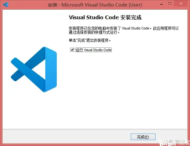190x146 pixels.
Task: Maximize the installer window
Action: (x=170, y=4)
